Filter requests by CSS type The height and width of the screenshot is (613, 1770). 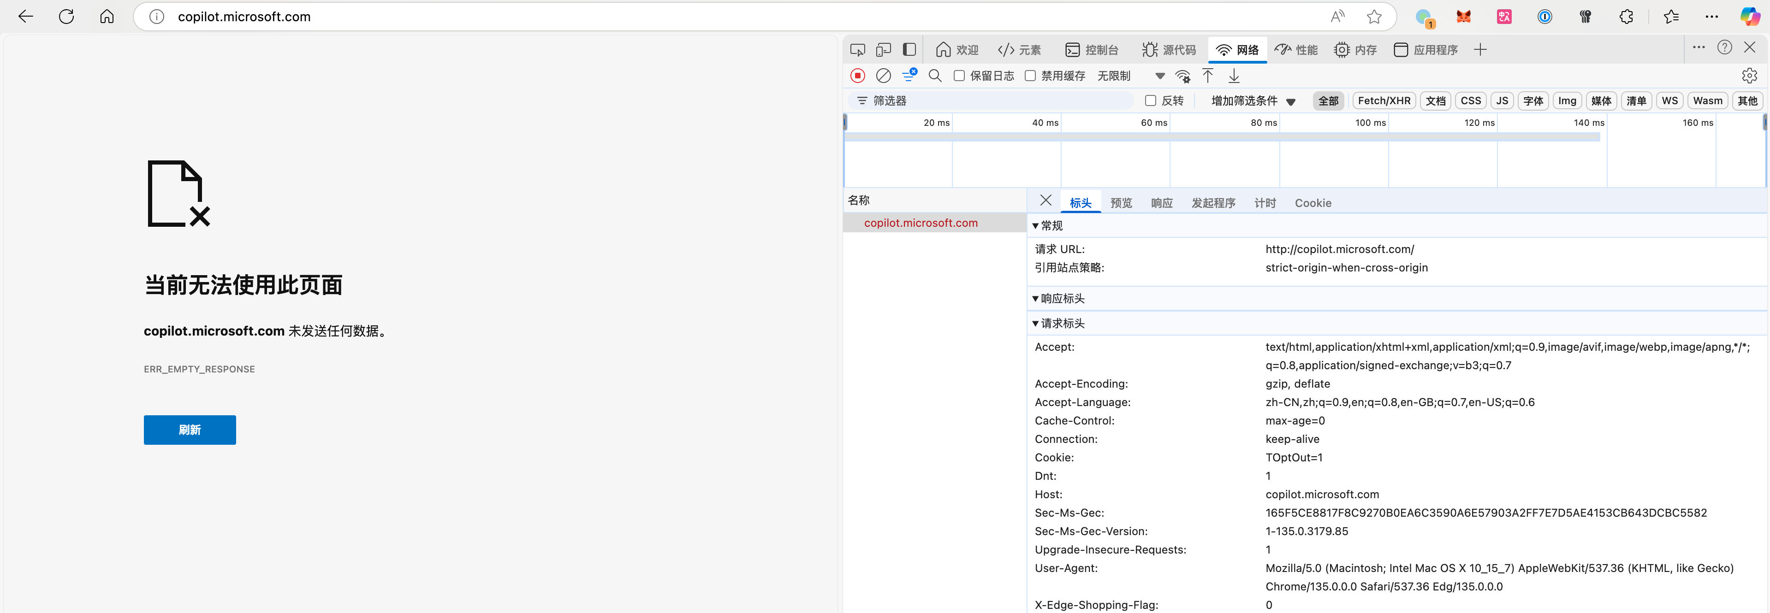point(1470,100)
